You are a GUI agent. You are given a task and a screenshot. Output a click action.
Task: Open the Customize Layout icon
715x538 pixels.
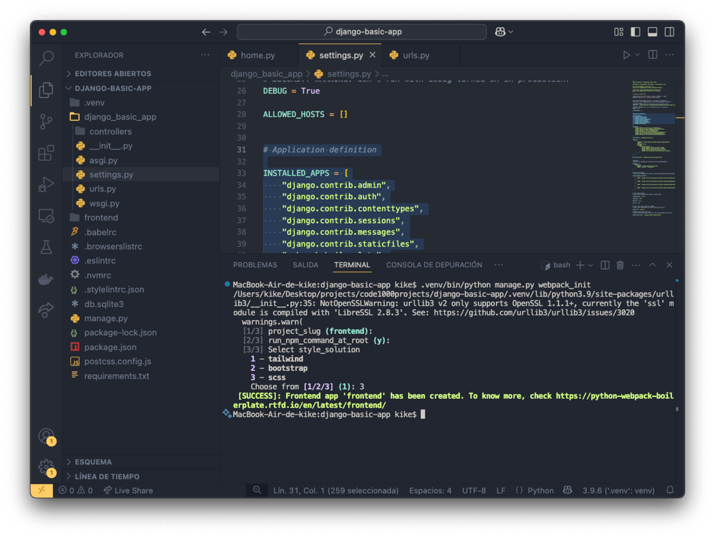tap(619, 32)
